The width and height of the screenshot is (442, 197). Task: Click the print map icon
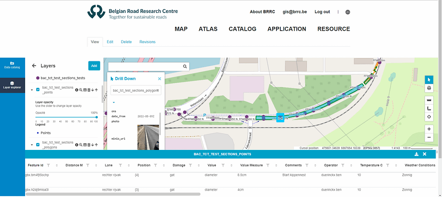429,88
